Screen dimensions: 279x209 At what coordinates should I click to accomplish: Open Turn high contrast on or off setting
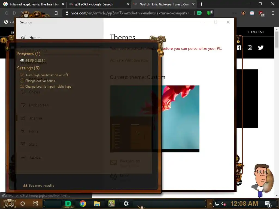click(x=44, y=75)
